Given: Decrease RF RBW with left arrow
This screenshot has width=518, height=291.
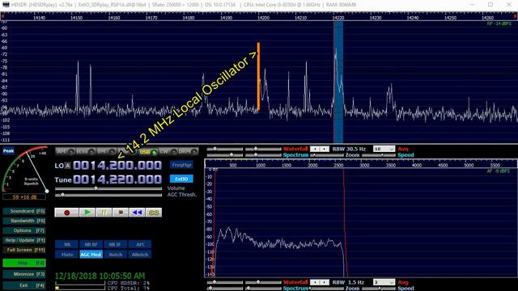Looking at the screenshot, I should 315,149.
